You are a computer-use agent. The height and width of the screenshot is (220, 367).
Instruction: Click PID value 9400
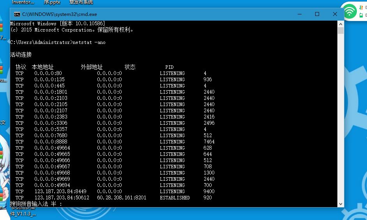209,192
